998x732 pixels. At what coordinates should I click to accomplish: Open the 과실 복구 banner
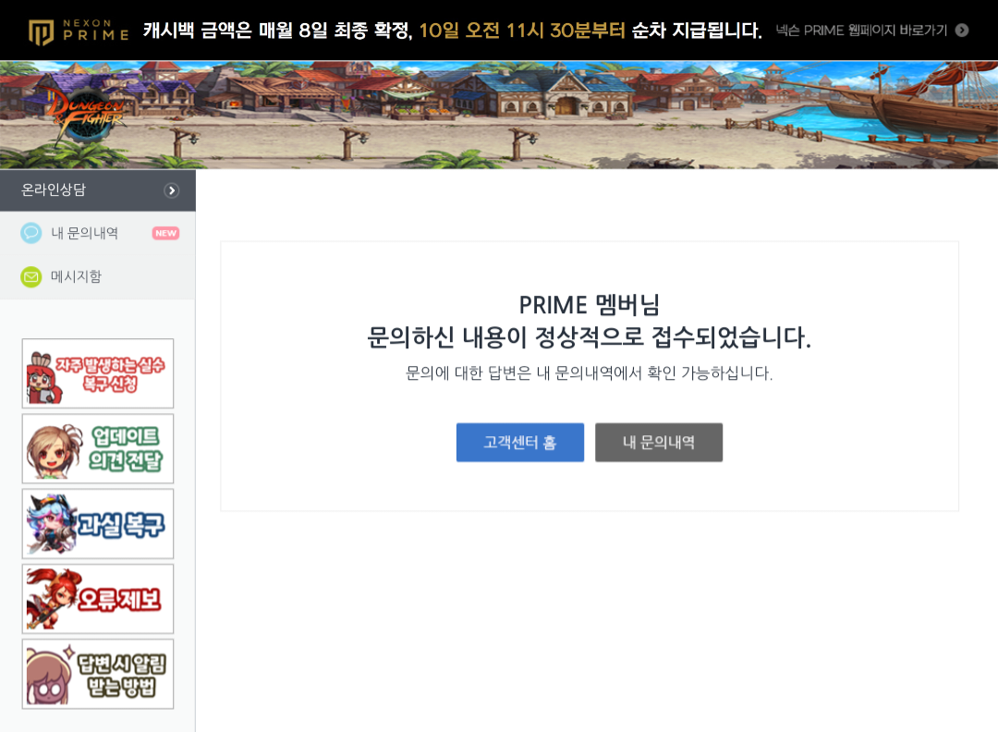[98, 524]
